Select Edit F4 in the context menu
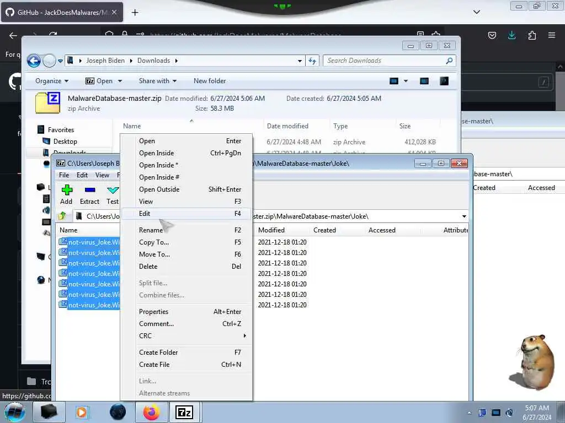This screenshot has height=423, width=565. click(x=186, y=213)
